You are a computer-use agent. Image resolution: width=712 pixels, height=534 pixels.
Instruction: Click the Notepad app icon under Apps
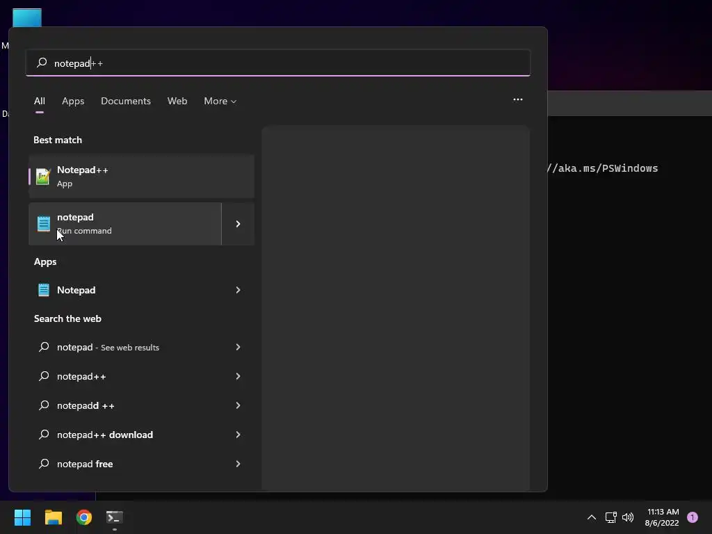tap(44, 290)
